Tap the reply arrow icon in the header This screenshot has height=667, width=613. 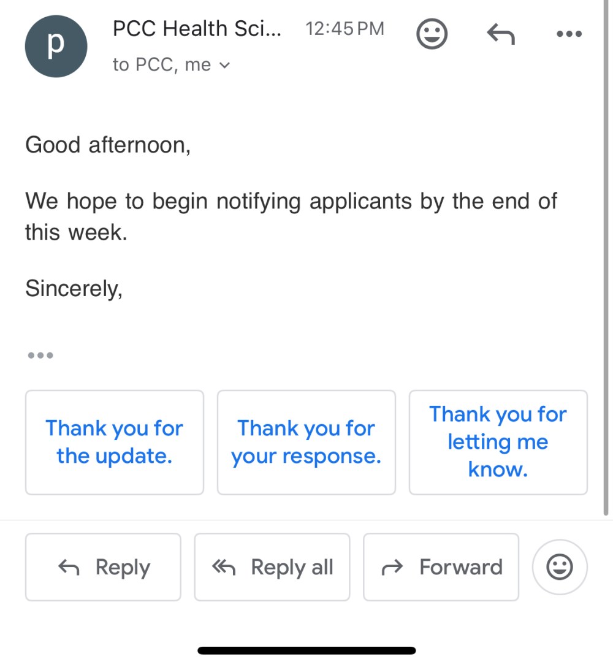[x=501, y=34]
